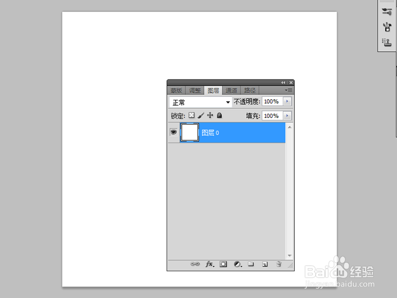The height and width of the screenshot is (298, 397).
Task: Toggle lock all padlock icon
Action: (219, 115)
